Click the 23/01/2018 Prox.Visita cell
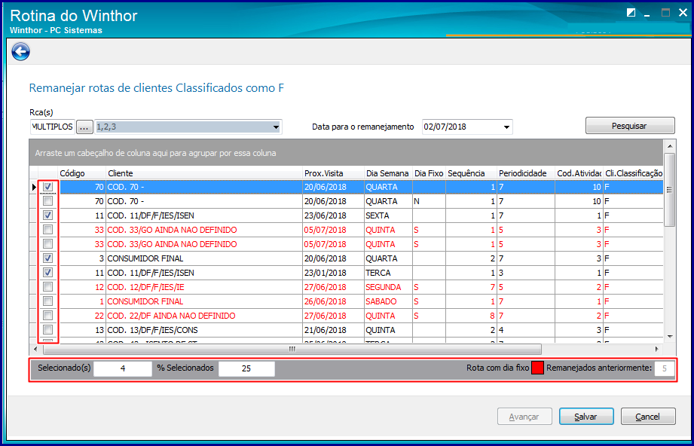694x446 pixels. coord(334,273)
